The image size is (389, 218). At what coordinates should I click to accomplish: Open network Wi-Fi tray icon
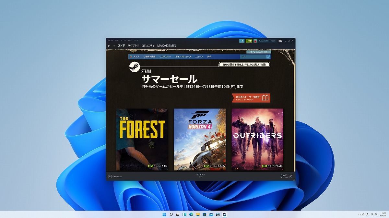(x=372, y=214)
